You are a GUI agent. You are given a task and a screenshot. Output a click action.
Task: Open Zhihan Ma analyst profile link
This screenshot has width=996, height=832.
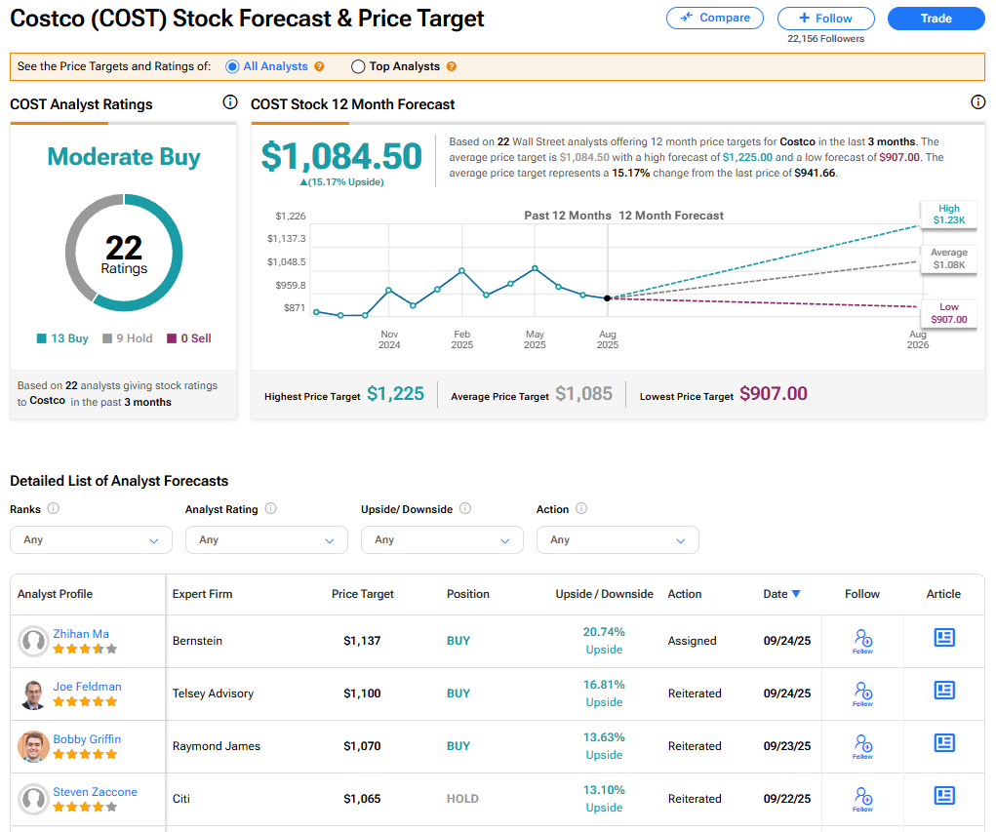click(81, 634)
